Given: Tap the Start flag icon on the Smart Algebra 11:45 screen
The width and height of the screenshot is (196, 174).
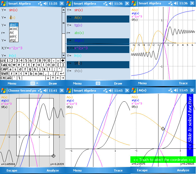Looking at the screenshot, I should (x=69, y=90).
